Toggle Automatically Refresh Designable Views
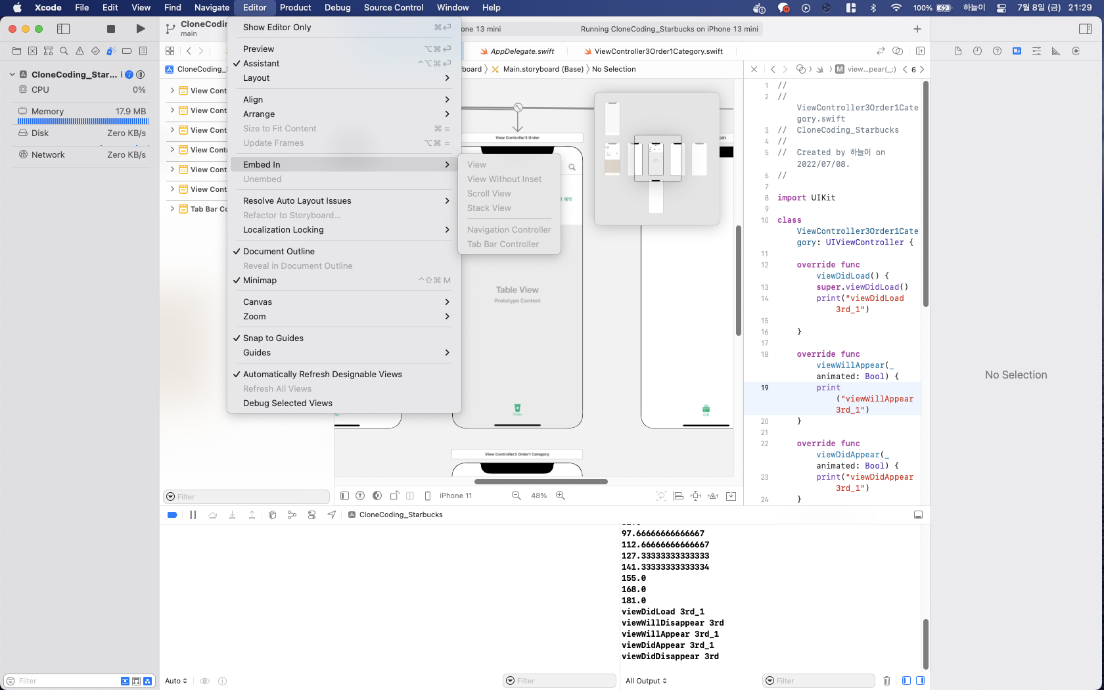The image size is (1104, 690). (x=344, y=375)
